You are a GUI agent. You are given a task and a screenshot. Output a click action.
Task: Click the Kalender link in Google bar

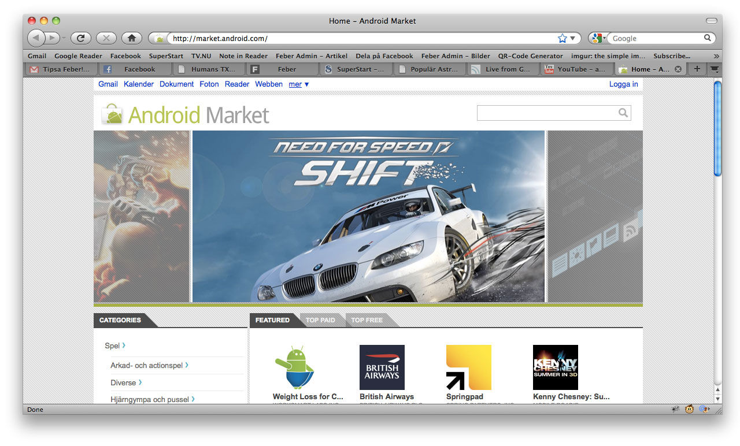click(139, 84)
